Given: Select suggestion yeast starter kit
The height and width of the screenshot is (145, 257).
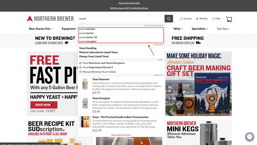Looking at the screenshot, I should coord(88,37).
